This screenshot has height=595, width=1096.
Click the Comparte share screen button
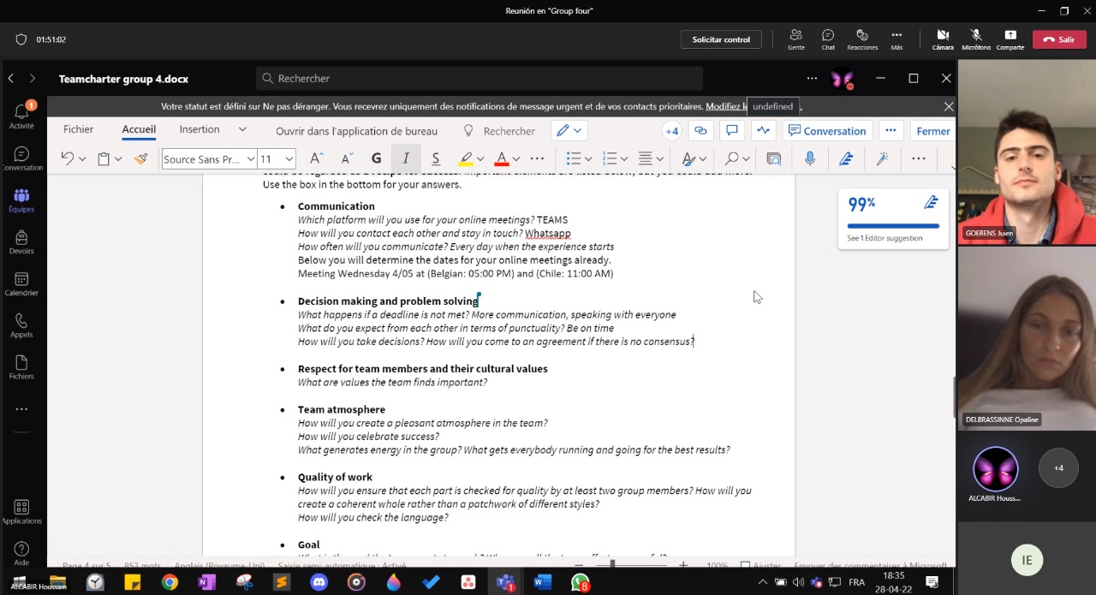[1010, 39]
